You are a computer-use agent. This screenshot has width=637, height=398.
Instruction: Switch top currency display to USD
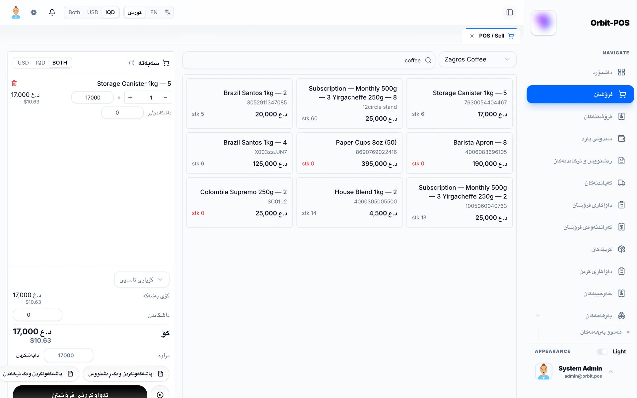tap(93, 12)
